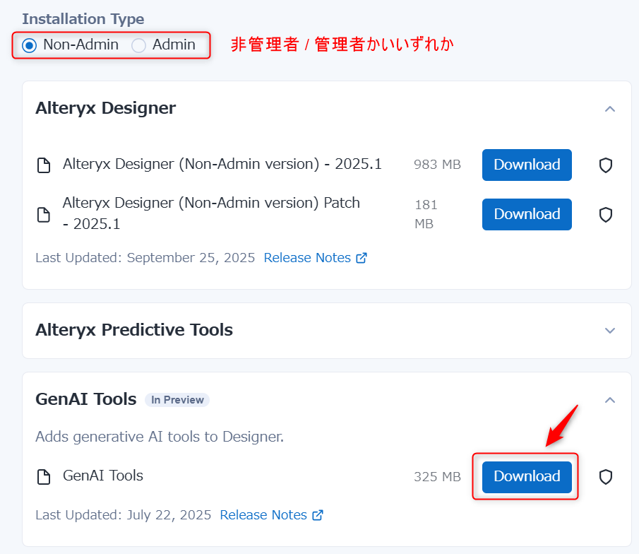Download Alteryx Designer Non-Admin version 2025.1

pyautogui.click(x=527, y=165)
